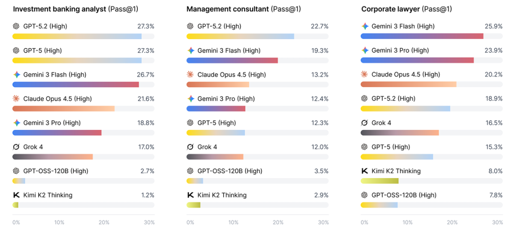Click OpenAI icon beside GPT-OSS-120B in Management consultant
Screen dimensions: 515x230
[190, 171]
